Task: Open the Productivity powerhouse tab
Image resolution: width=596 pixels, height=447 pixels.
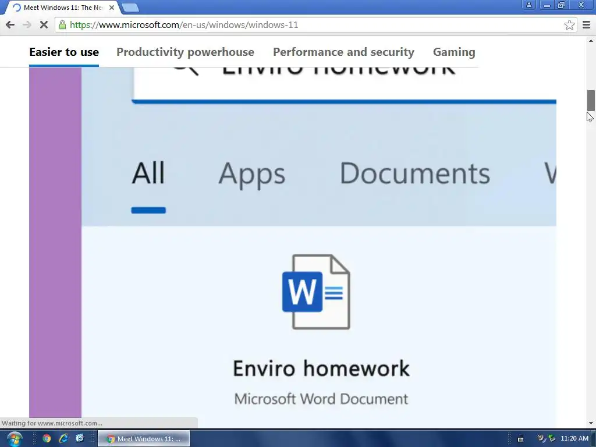Action: 185,52
